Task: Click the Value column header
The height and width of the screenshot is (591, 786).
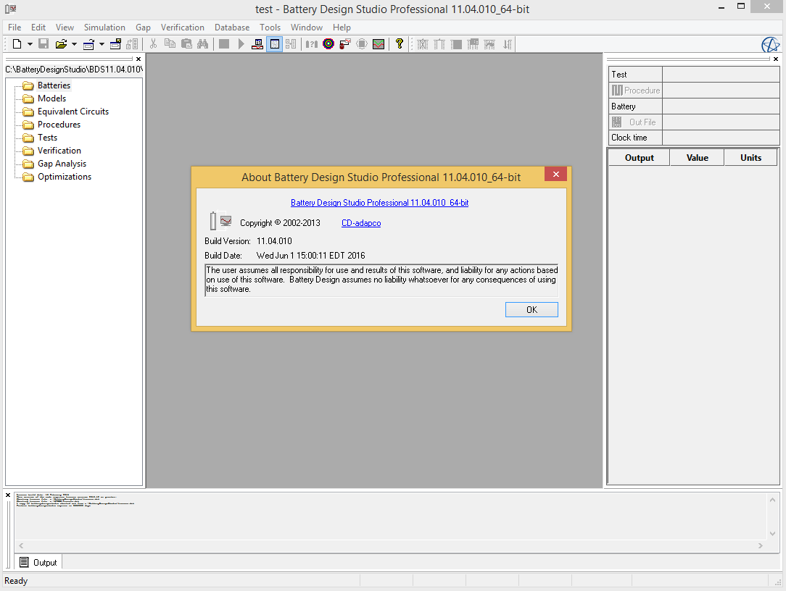Action: pyautogui.click(x=698, y=158)
